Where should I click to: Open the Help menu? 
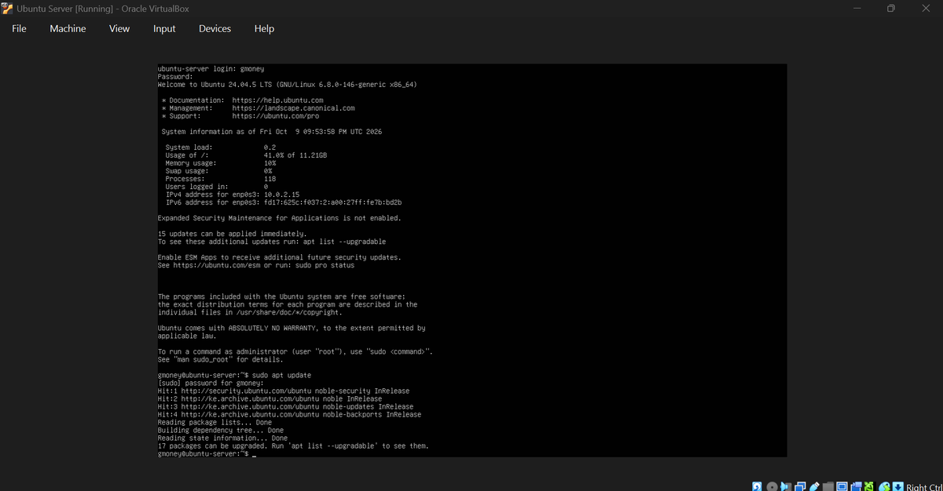[264, 28]
